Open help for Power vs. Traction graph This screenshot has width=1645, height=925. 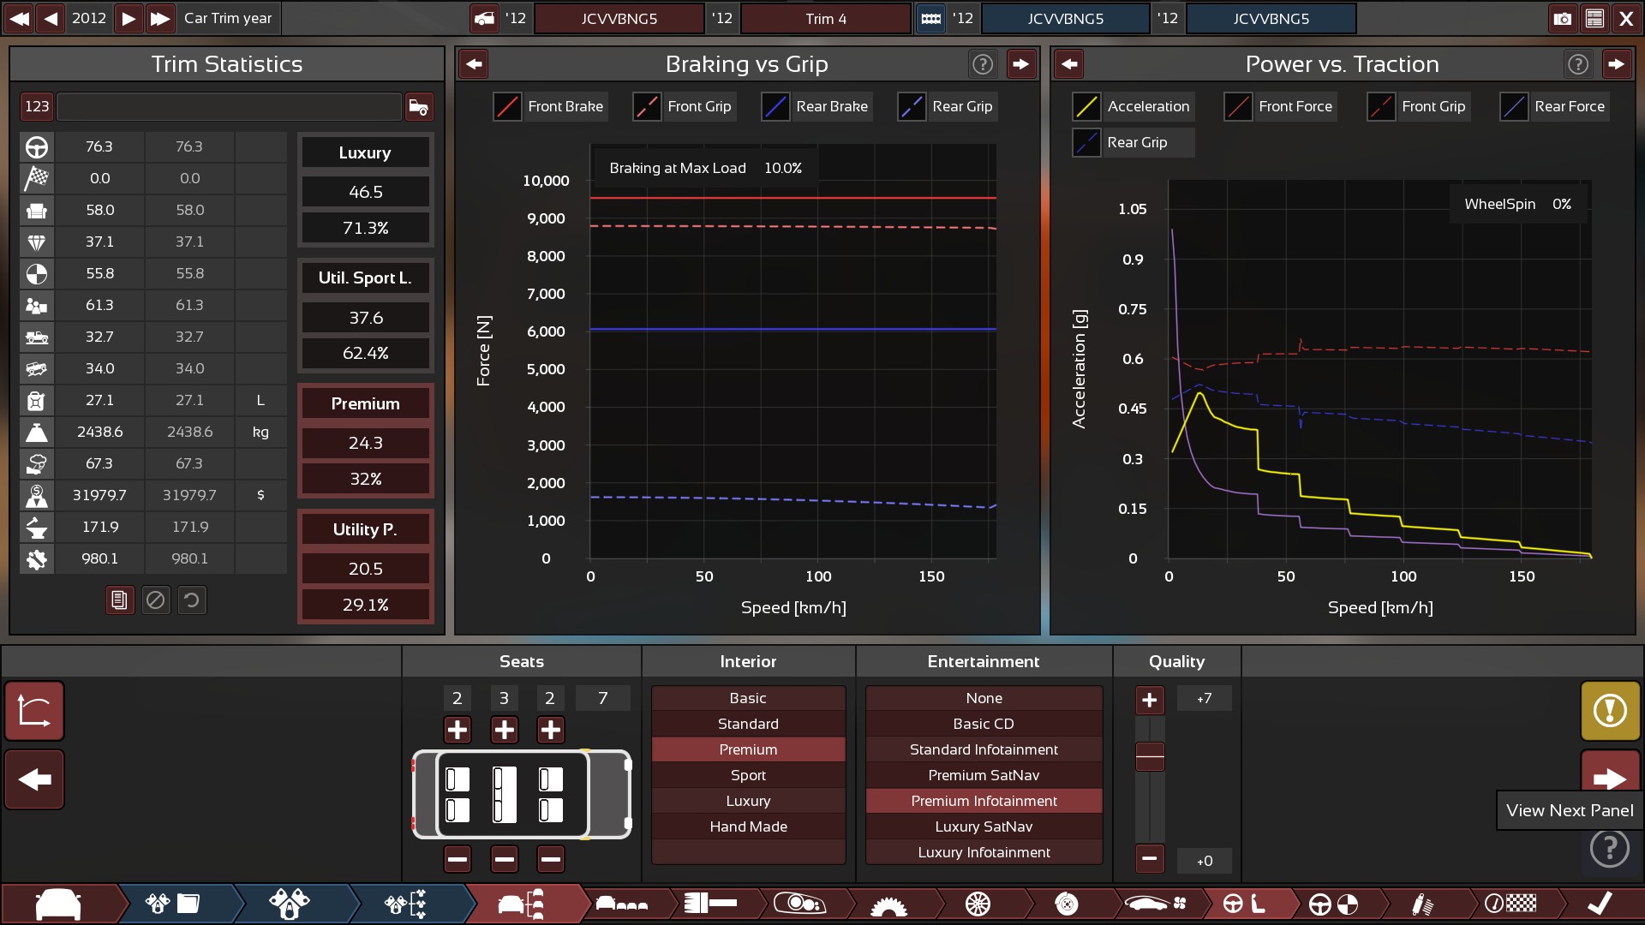[1578, 63]
